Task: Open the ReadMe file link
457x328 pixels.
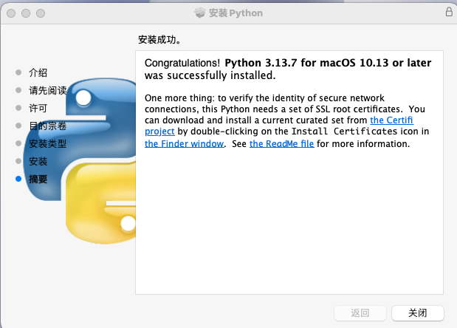Action: point(282,143)
